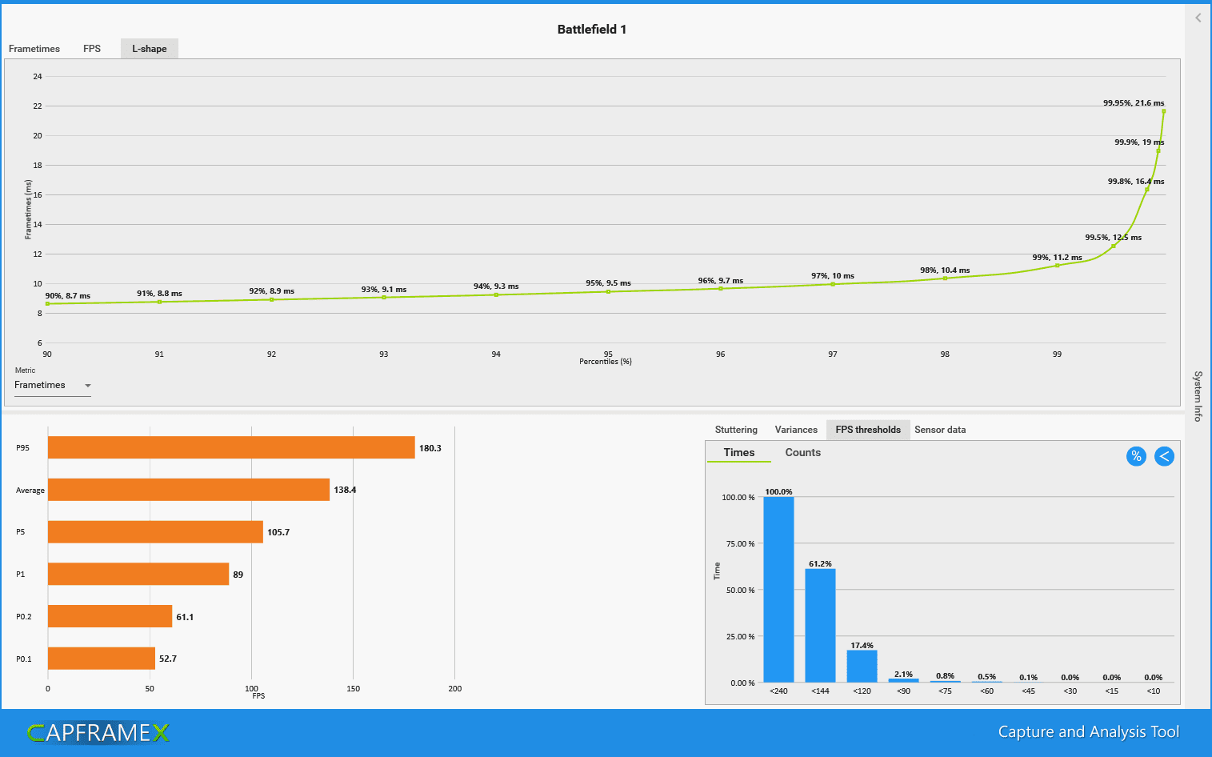Click the 99%, 11.2 ms data point
Viewport: 1212px width, 757px height.
coord(1057,266)
